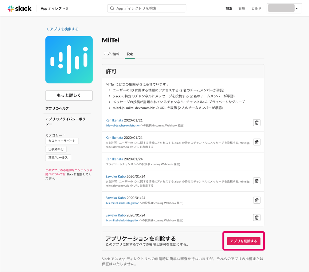The image size is (309, 272).
Task: Open Ken Ikehata's name in the #dev-ai-teacher-registration row
Action: 114,120
